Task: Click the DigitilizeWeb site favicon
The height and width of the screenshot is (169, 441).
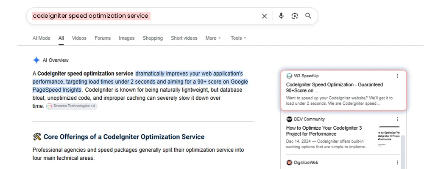Action: click(289, 163)
